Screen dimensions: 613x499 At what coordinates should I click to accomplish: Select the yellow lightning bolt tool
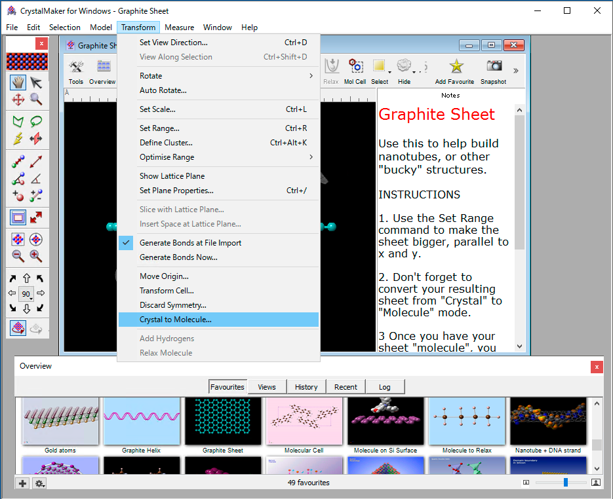point(18,139)
